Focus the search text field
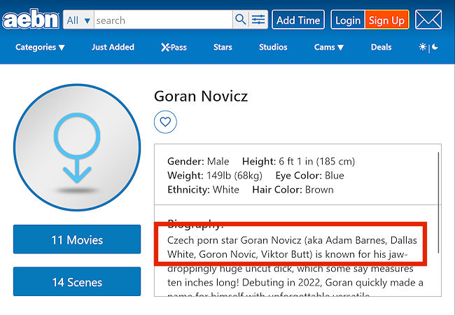This screenshot has width=455, height=315. coord(163,20)
